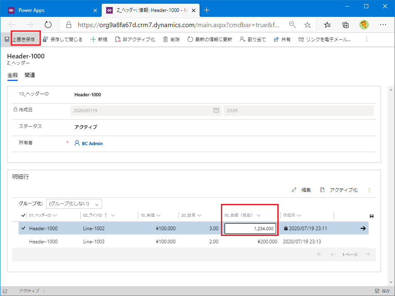Click 編集 in the 明細行 subgrid
Viewport: 395px width, 296px height.
tap(301, 190)
